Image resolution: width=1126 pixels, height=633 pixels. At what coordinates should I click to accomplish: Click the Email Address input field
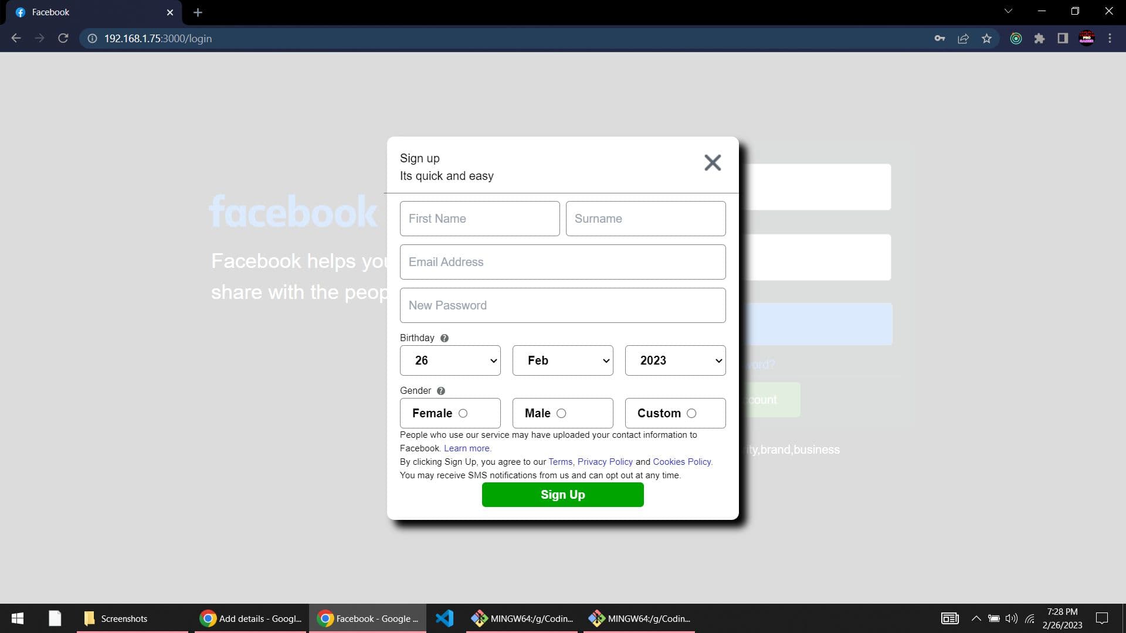pyautogui.click(x=562, y=262)
